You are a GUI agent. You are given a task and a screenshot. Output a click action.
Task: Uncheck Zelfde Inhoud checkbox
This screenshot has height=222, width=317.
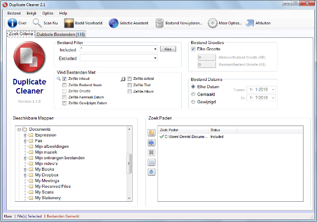65,79
